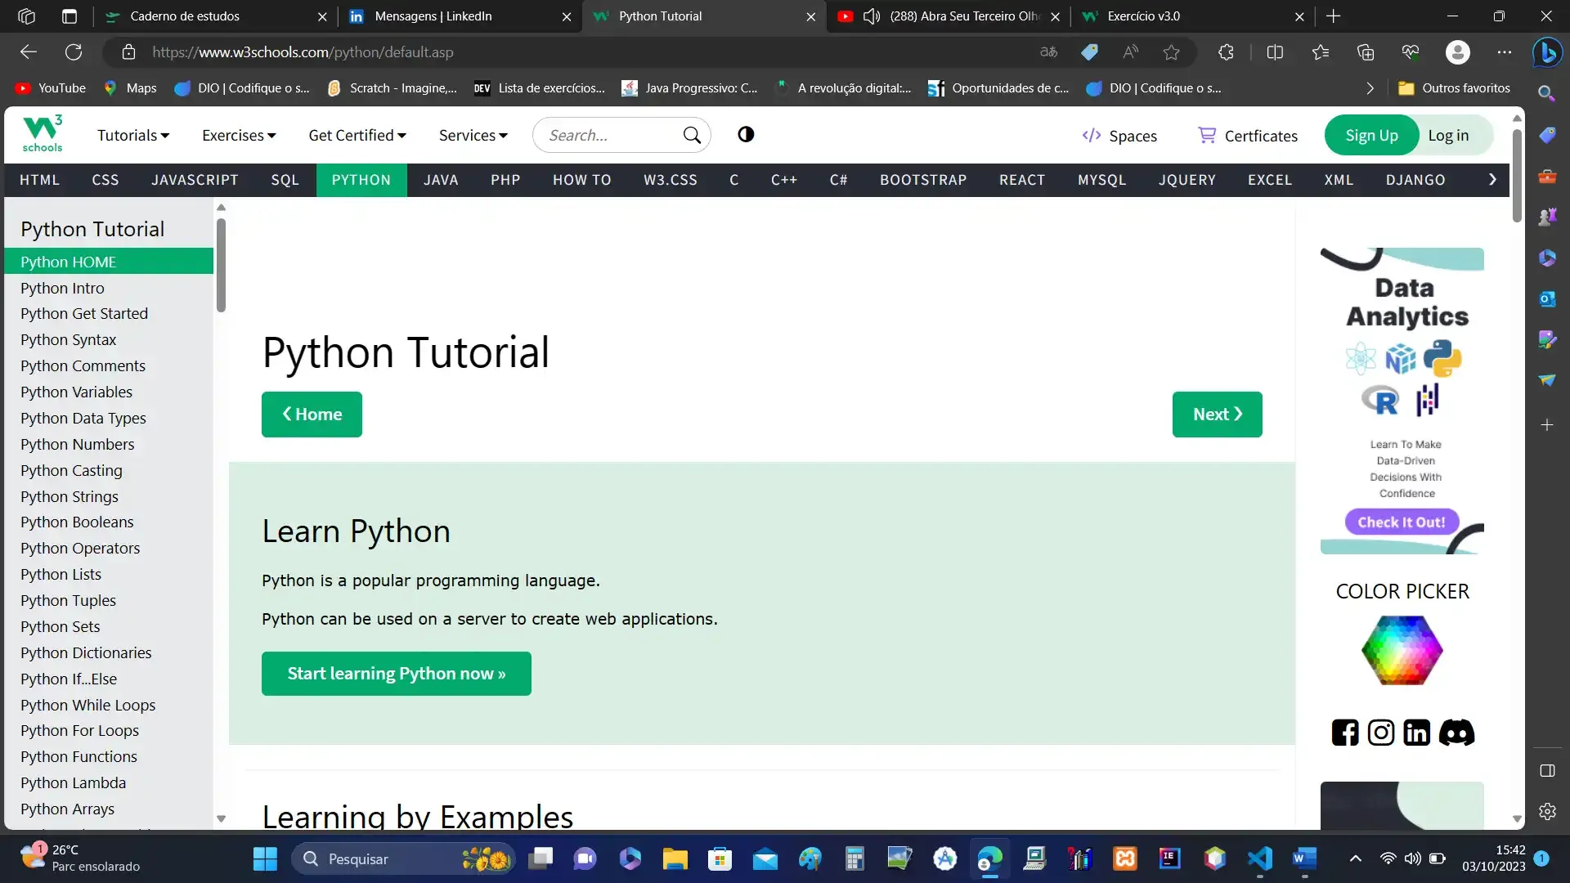1570x883 pixels.
Task: Click the green Home button
Action: click(x=312, y=415)
